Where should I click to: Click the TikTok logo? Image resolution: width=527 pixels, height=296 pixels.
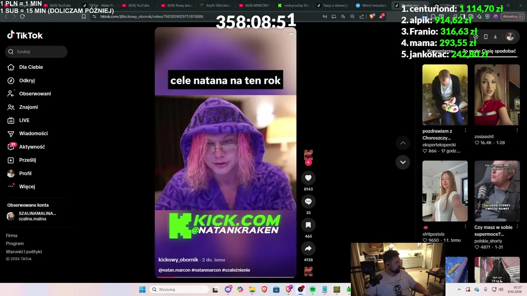(x=25, y=35)
